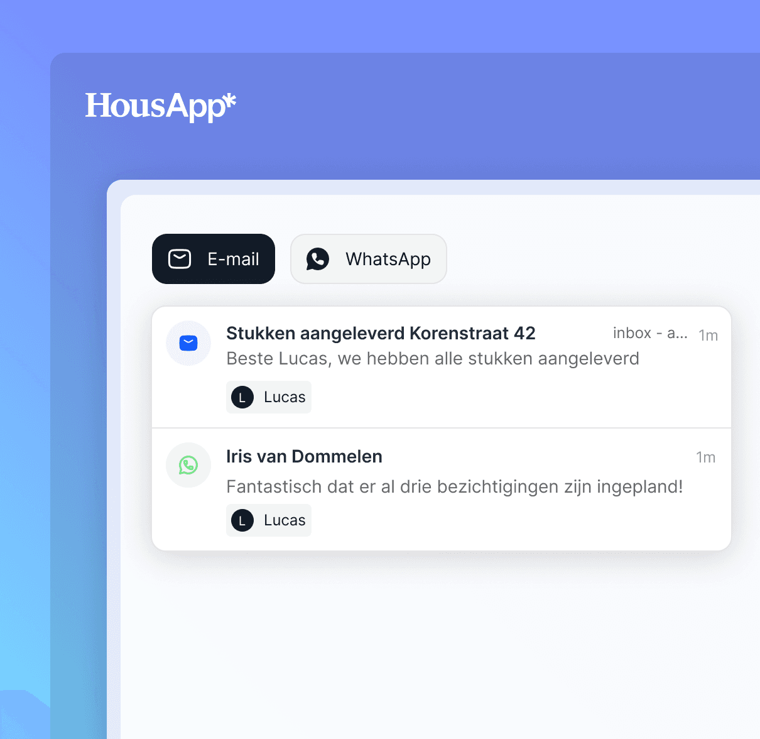This screenshot has height=739, width=760.
Task: Switch to the E-mail tab
Action: point(214,259)
